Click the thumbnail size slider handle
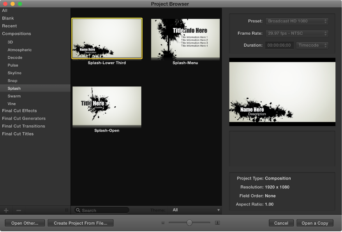 pyautogui.click(x=189, y=223)
